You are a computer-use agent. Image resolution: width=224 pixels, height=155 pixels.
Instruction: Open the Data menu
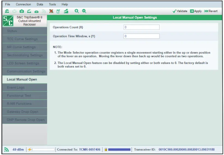click(x=40, y=4)
